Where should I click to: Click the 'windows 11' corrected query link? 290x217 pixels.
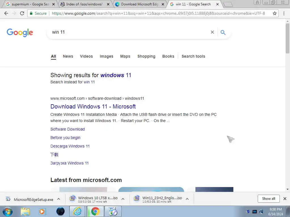tap(116, 75)
